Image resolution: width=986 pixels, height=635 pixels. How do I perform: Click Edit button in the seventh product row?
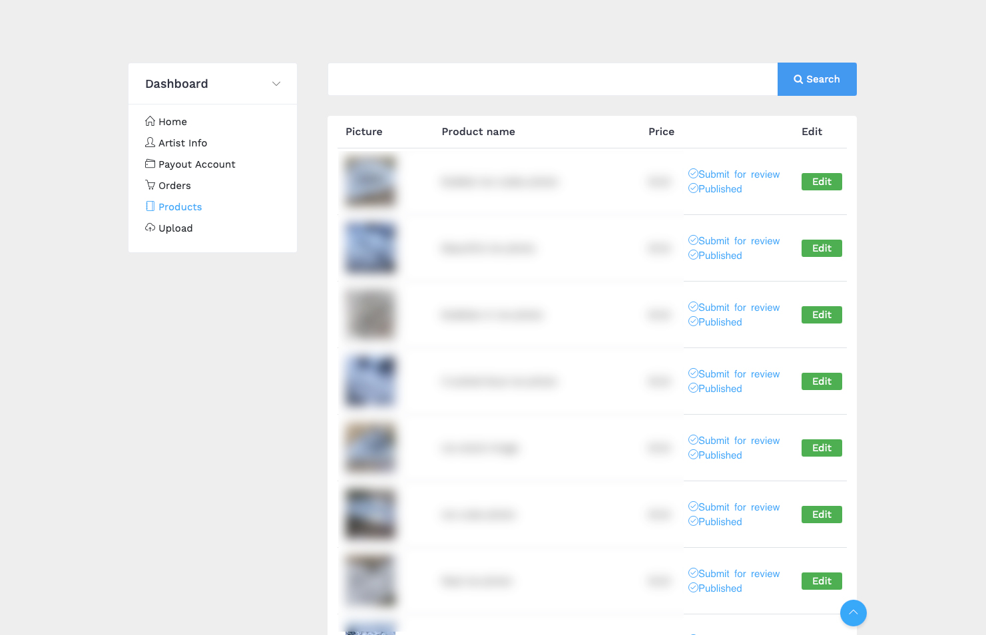pos(822,581)
